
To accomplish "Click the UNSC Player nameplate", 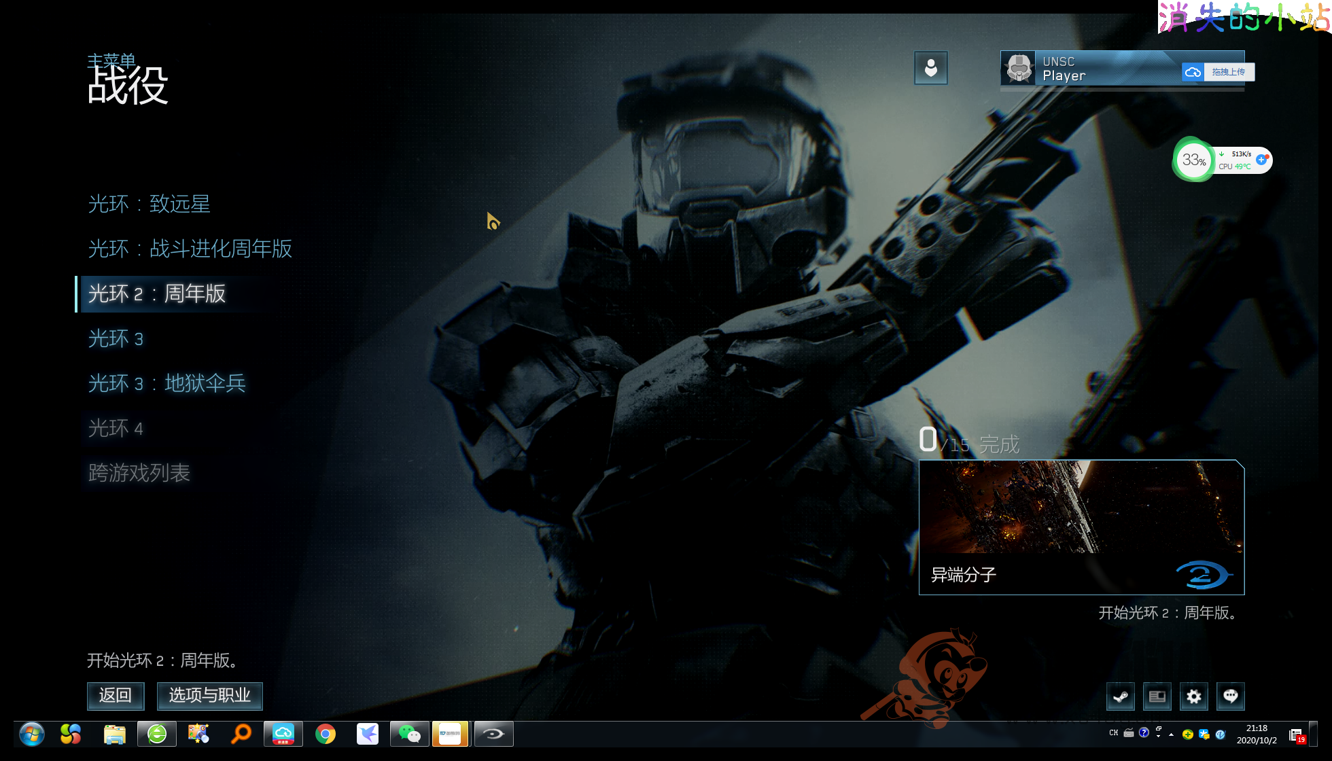I will point(1122,69).
